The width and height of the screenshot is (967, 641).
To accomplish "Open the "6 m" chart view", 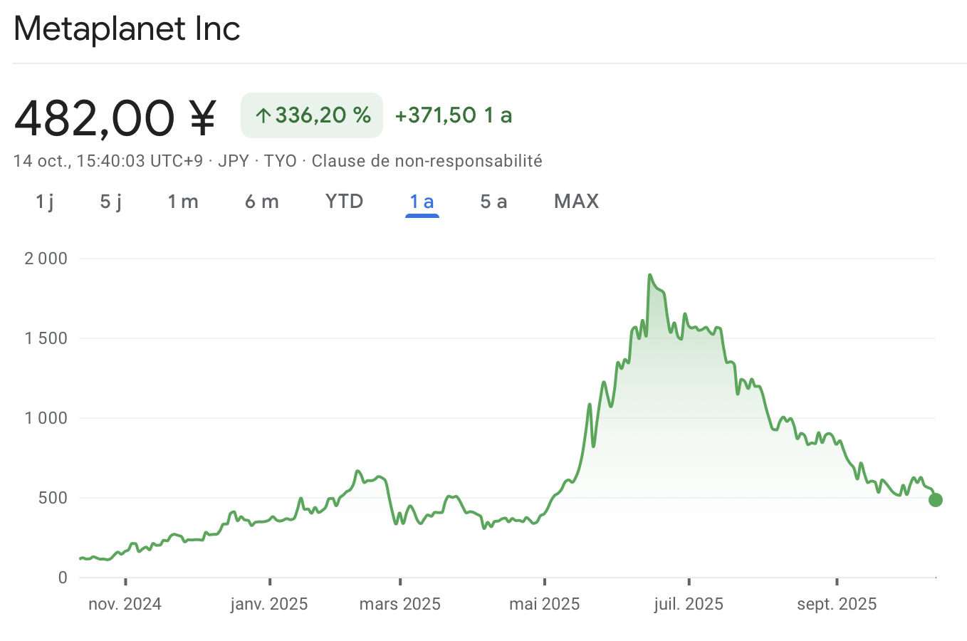I will [x=261, y=202].
